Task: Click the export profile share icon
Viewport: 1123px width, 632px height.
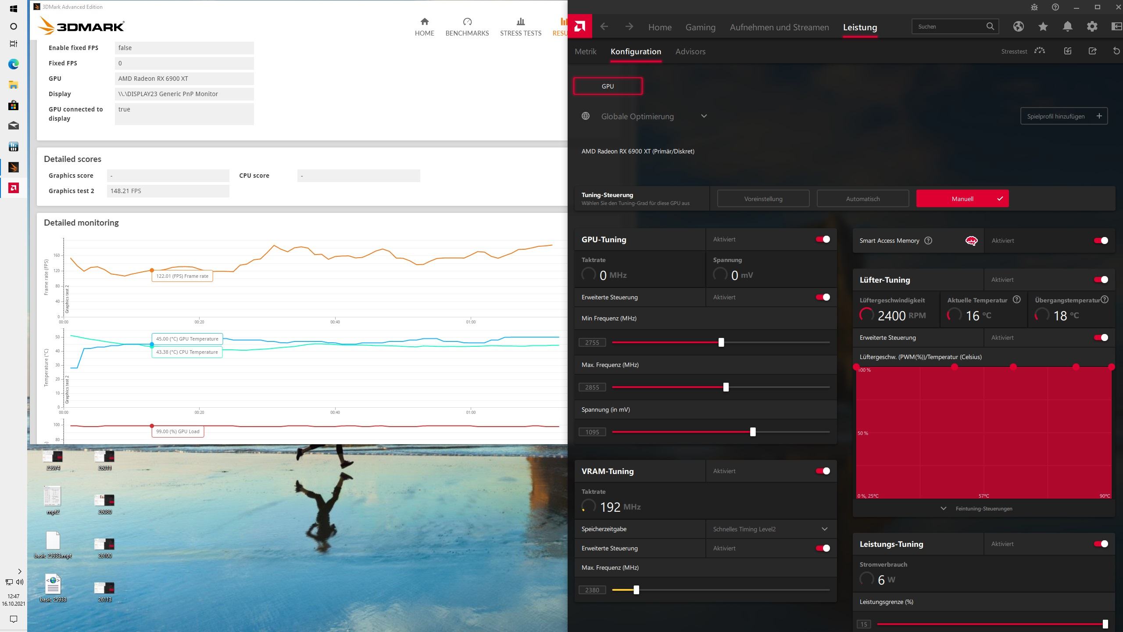Action: point(1092,51)
